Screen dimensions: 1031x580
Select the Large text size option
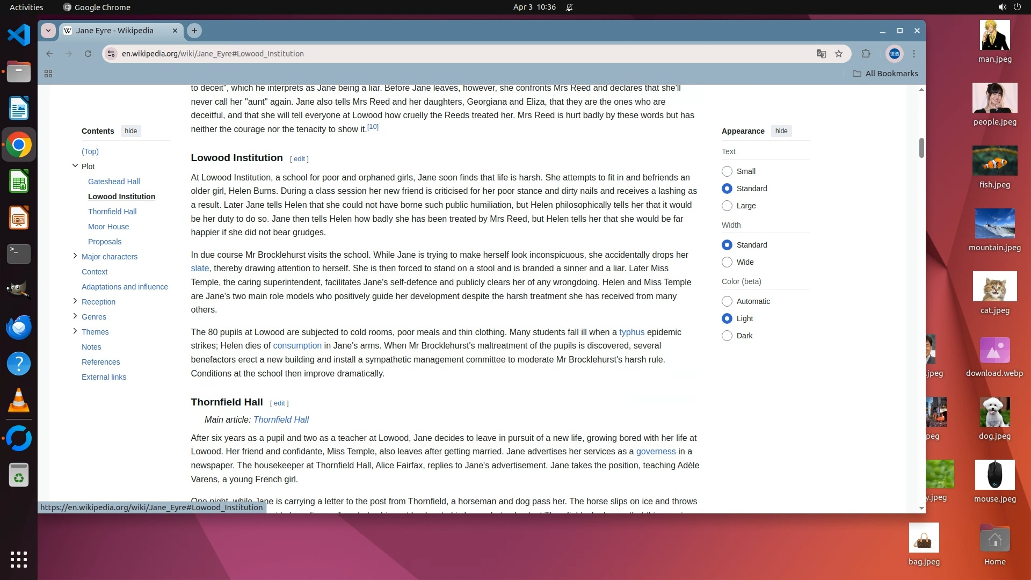727,206
